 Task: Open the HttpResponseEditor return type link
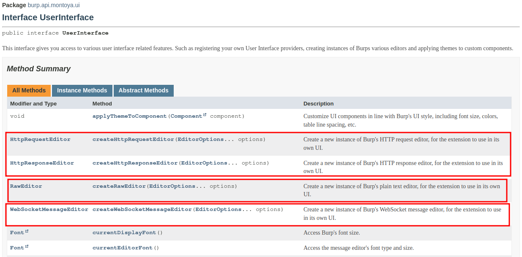tap(42, 163)
